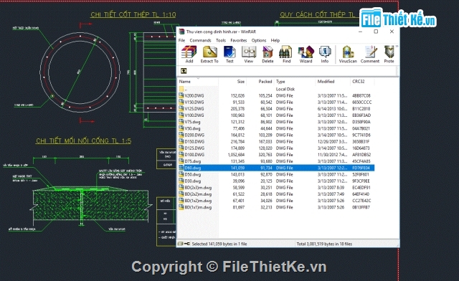Add an archive Comment
The width and height of the screenshot is (459, 281).
370,54
